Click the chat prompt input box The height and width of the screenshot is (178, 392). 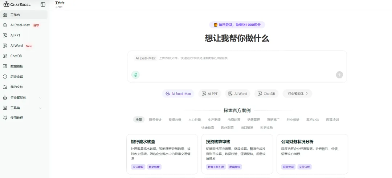point(237,66)
